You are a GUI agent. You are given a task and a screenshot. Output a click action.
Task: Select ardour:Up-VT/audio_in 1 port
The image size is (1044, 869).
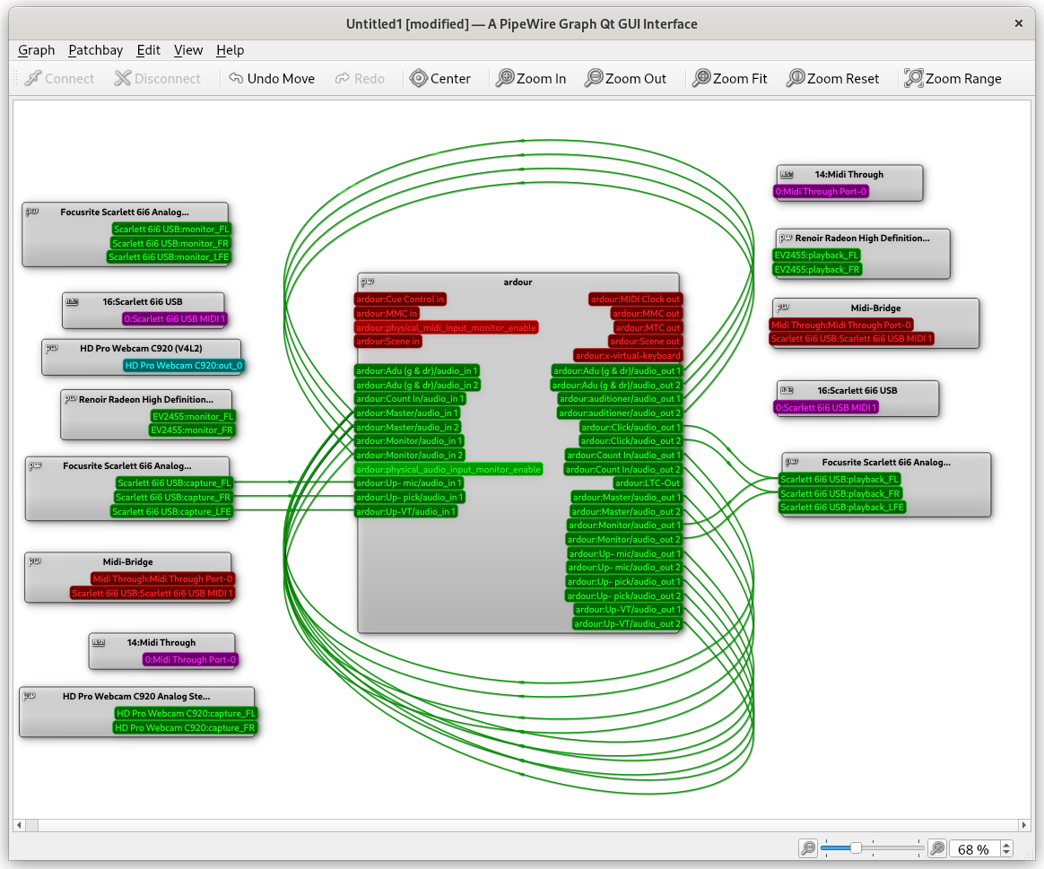click(406, 511)
